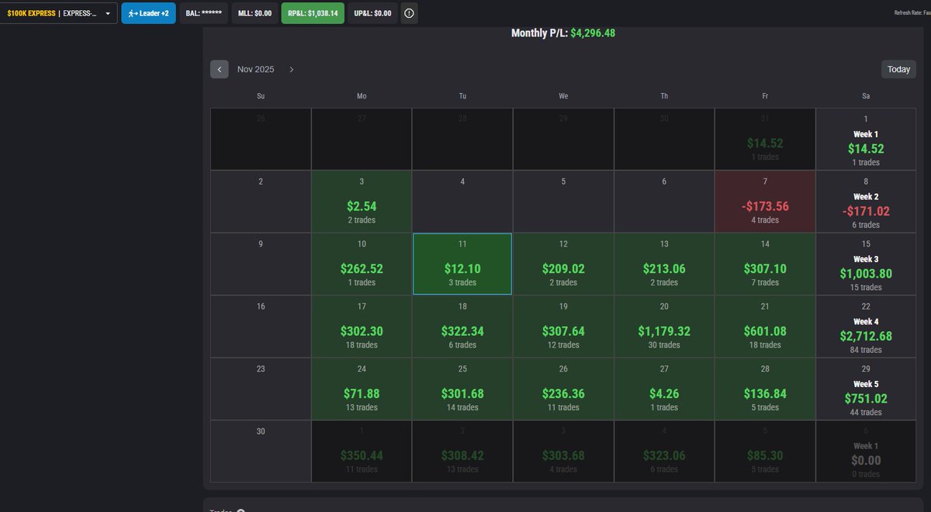Click Week 2 summary showing -$171.02

point(866,202)
